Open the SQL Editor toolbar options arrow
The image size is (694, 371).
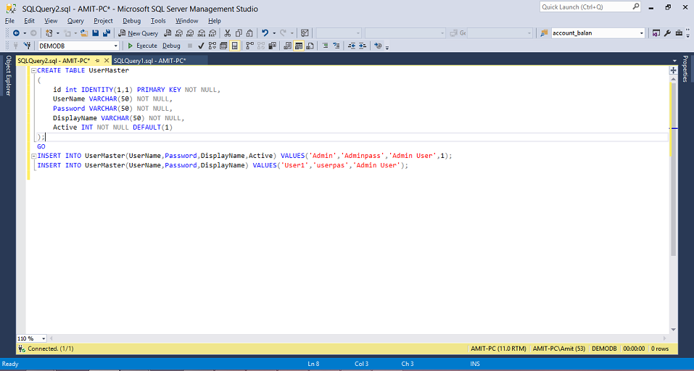387,46
